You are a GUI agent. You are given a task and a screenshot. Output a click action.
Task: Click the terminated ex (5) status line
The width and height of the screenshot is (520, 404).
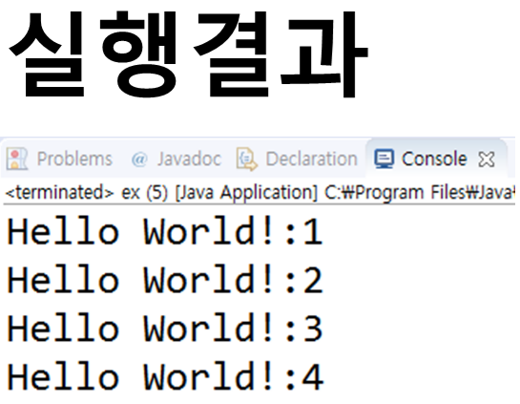[x=260, y=193]
